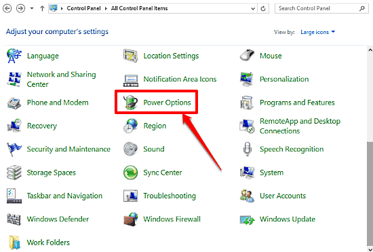Open the recent locations arrow dropdown
Screen dimensions: 373x252
pyautogui.click(x=32, y=8)
